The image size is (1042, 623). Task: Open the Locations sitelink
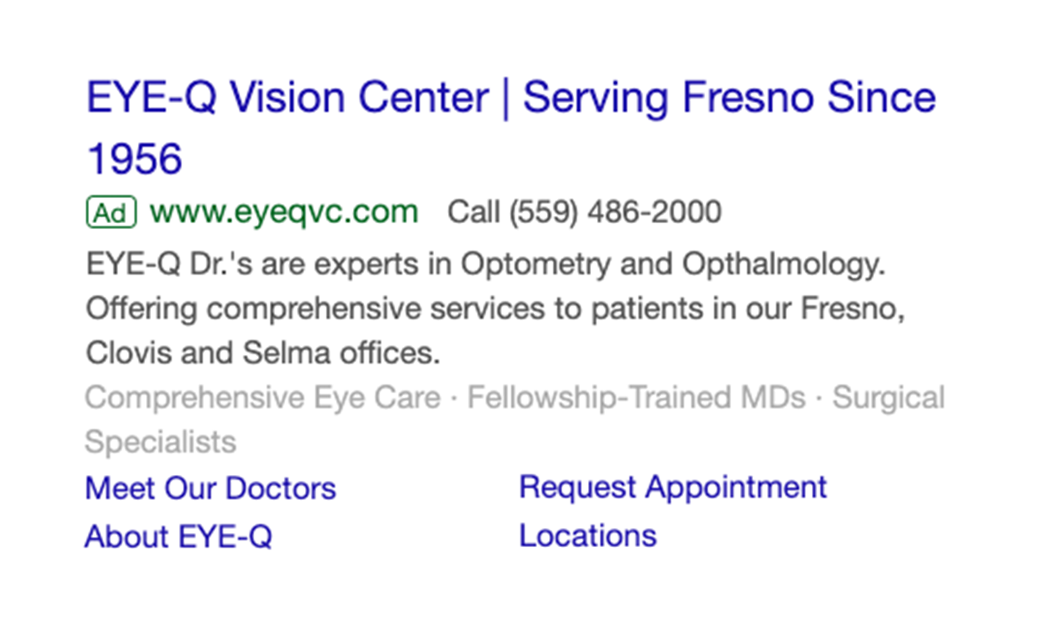pos(587,536)
